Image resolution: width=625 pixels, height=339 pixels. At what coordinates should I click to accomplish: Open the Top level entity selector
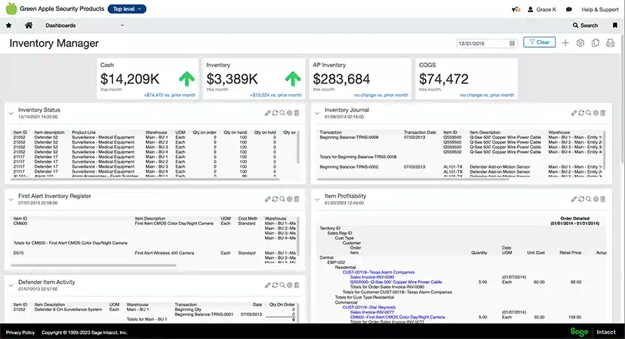click(126, 9)
